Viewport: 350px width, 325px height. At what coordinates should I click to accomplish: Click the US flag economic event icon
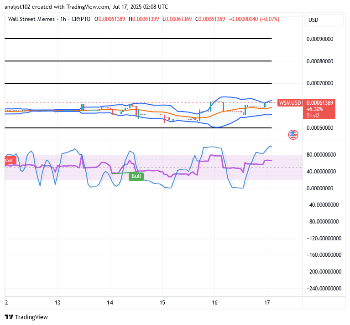[293, 135]
